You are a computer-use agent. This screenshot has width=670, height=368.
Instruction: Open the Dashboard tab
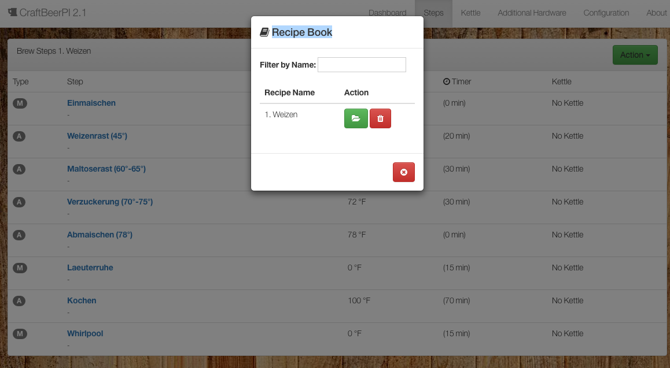387,13
